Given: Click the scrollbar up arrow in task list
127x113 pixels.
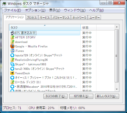Looking at the screenshot, I should coord(117,27).
